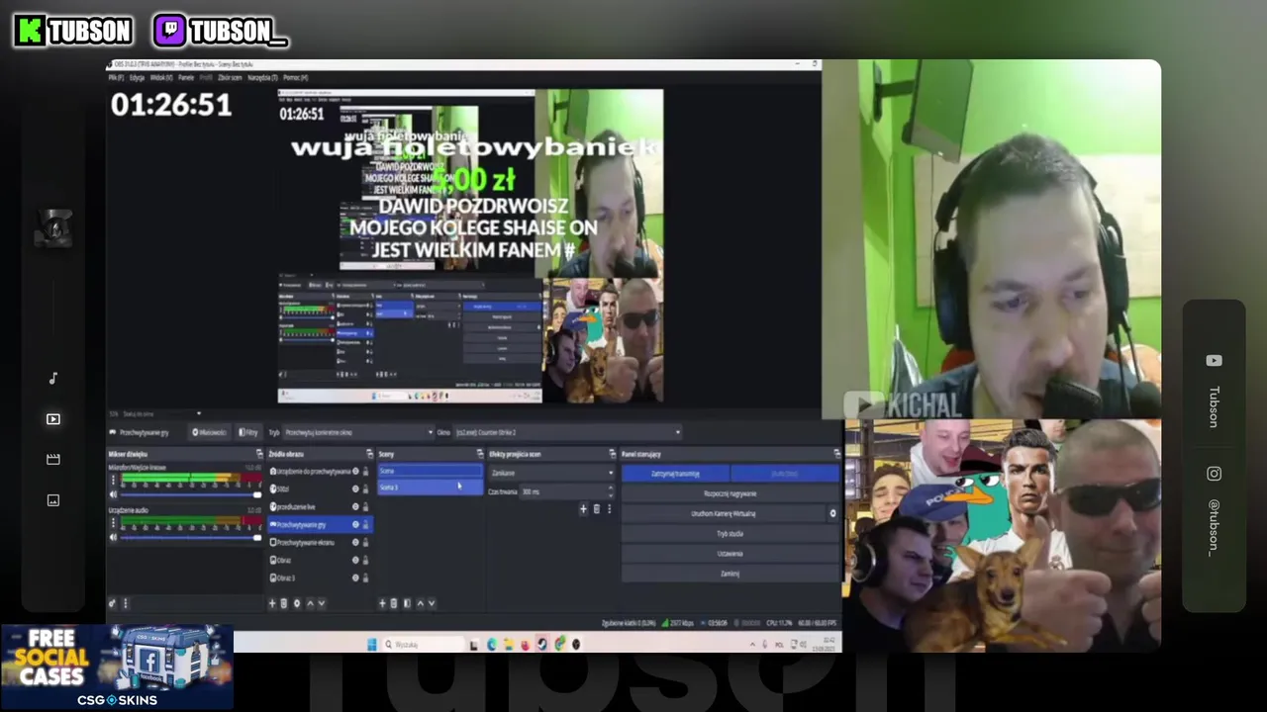Move selected source up in Źródła obrazu
1267x712 pixels.
point(310,603)
